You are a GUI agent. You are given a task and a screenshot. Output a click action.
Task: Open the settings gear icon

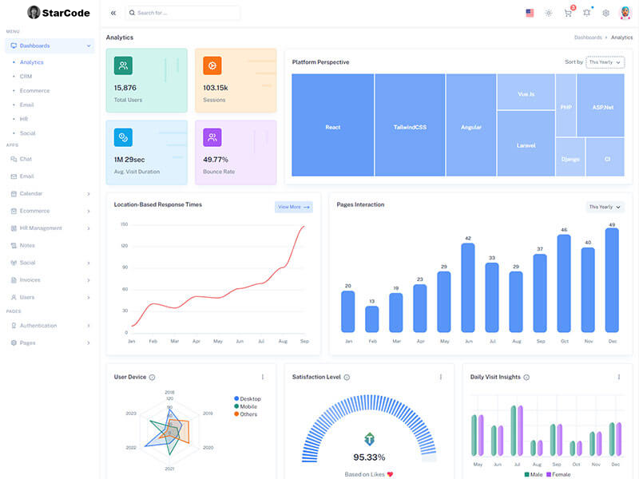pyautogui.click(x=606, y=13)
